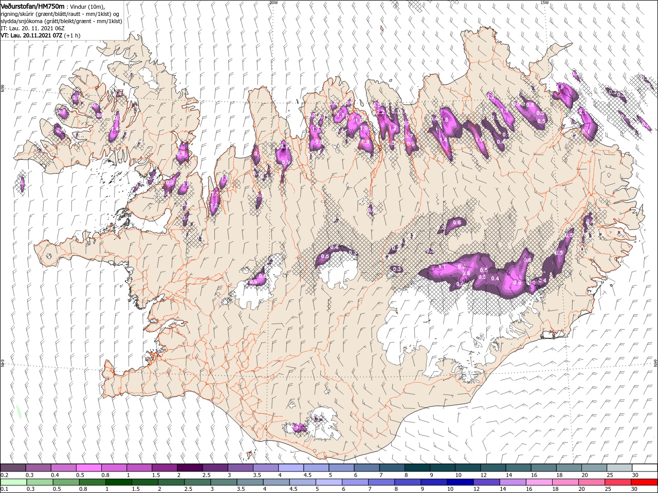Pick the light pink rain swatch between 16 and 18
Viewport: 658px width, 493px height.
point(538,482)
